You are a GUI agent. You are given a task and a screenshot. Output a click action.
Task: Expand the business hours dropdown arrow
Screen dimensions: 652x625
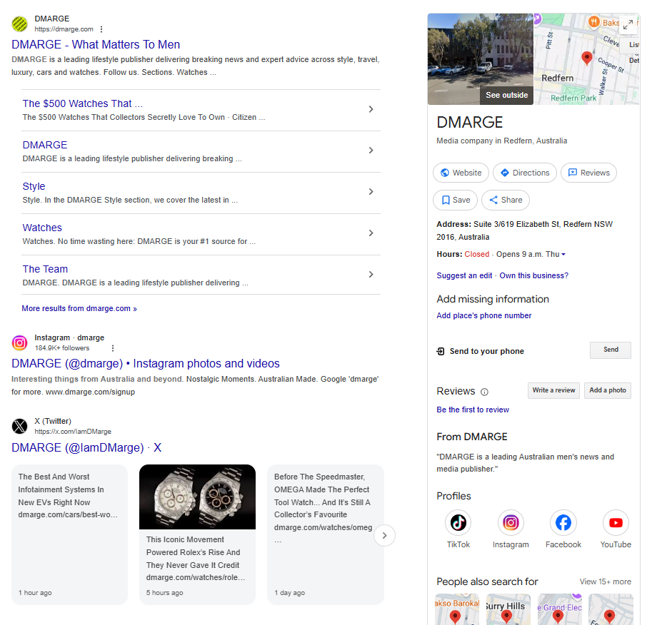tap(563, 254)
